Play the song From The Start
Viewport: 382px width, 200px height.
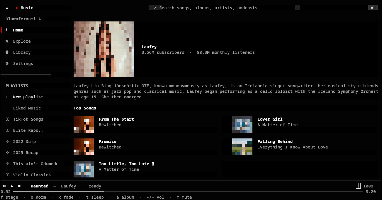click(x=116, y=119)
